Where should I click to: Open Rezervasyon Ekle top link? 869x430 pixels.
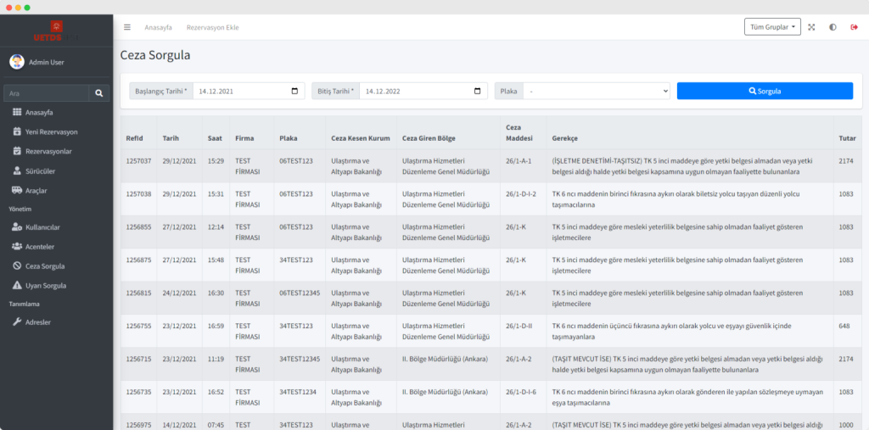click(x=212, y=27)
